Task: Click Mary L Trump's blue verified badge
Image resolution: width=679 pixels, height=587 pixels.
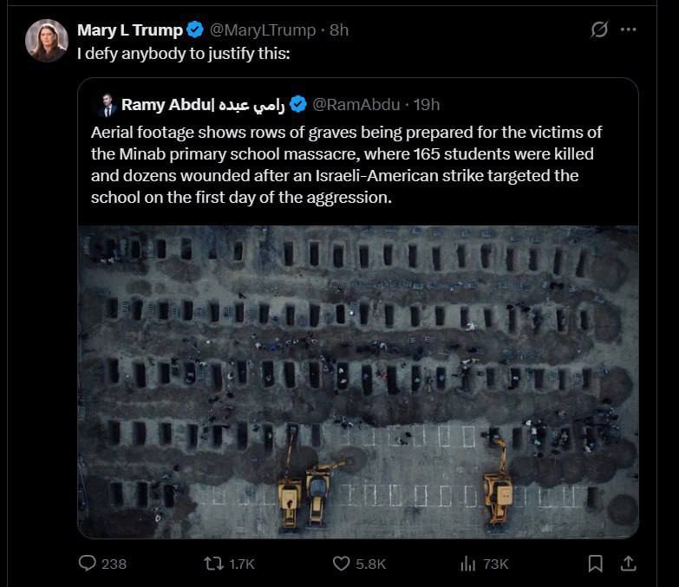Action: coord(196,30)
